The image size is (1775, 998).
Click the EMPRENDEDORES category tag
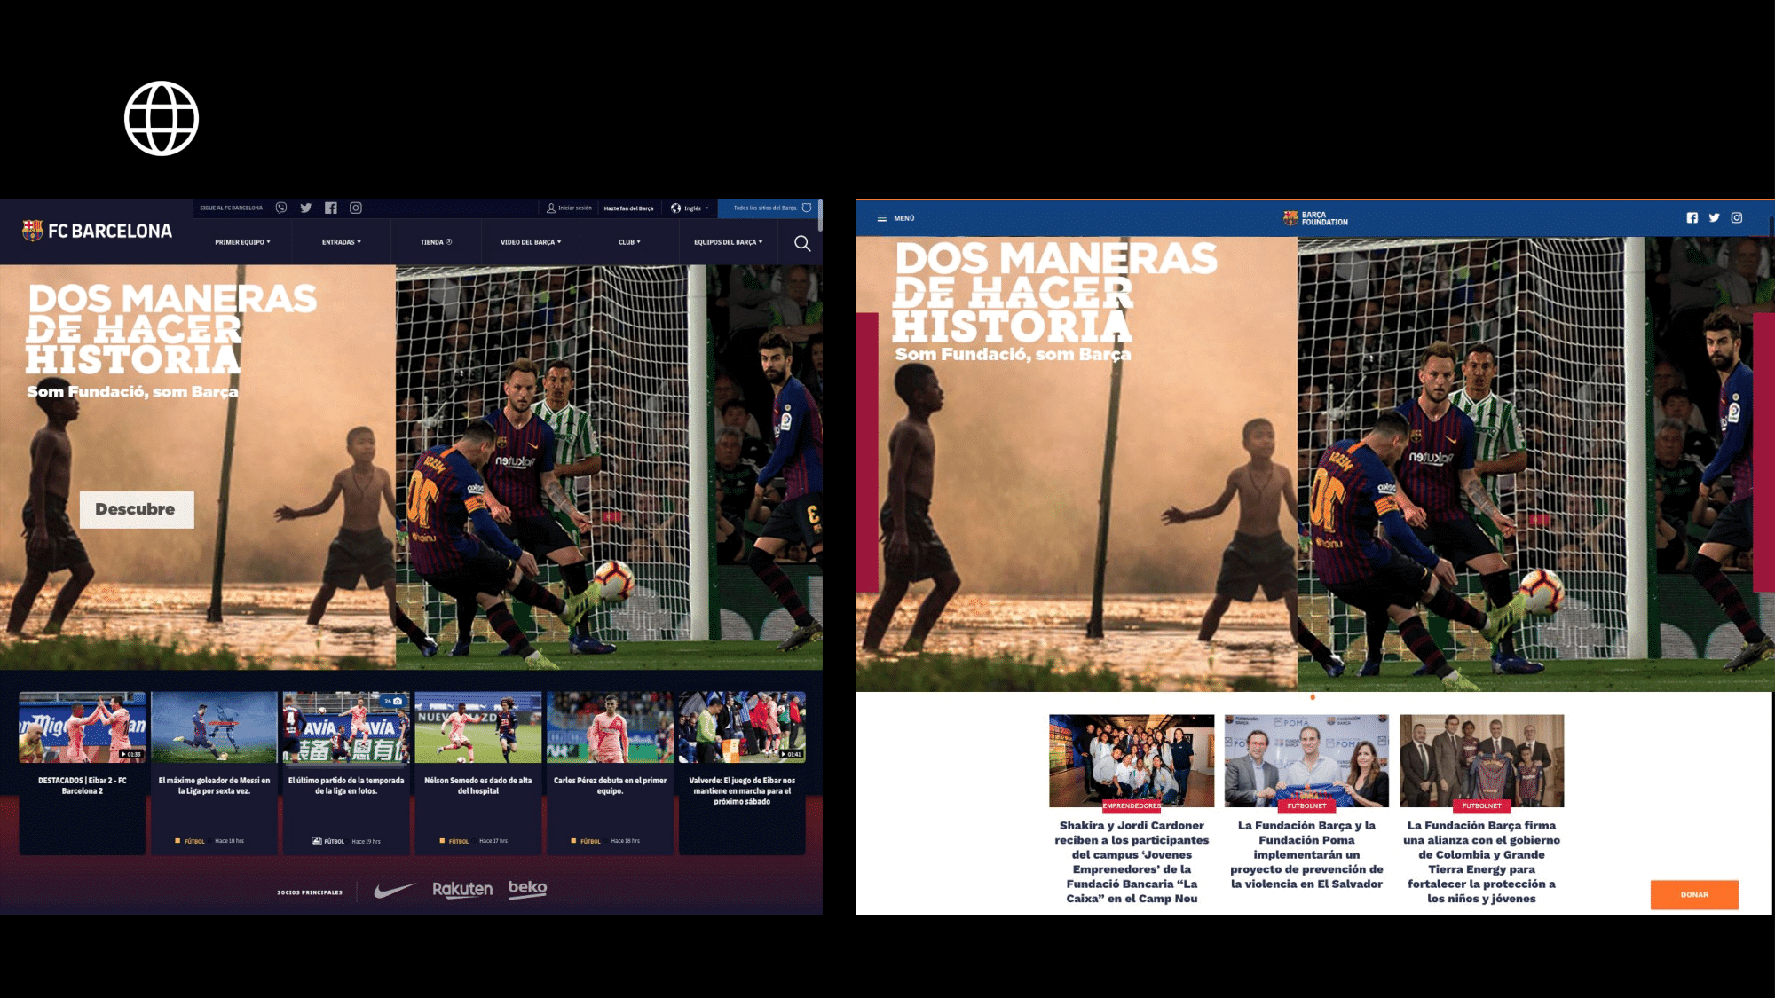1132,805
